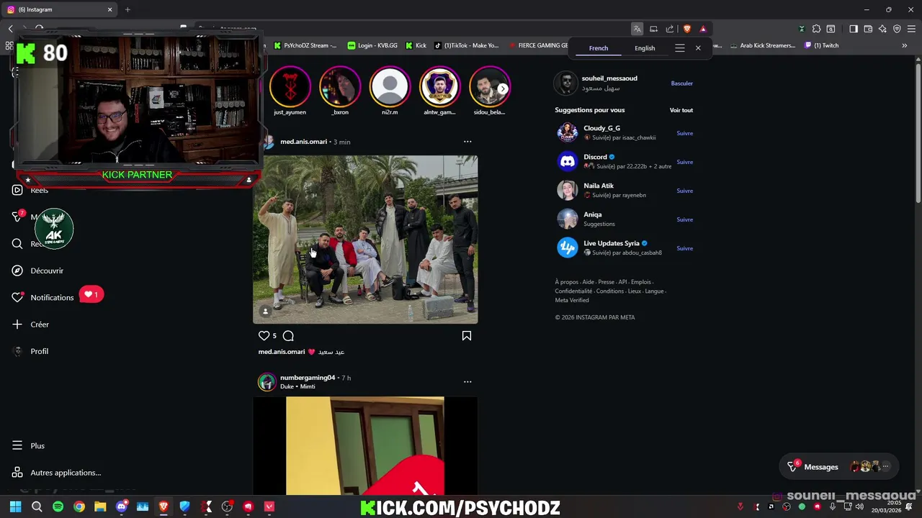Screen dimensions: 922x518
Task: Follow Live Updates Syria via Suivre
Action: tap(684, 248)
